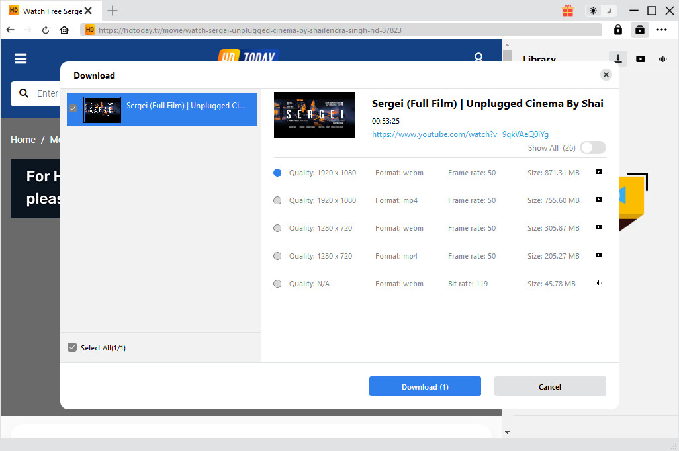Select audio-only webm bit rate 119 option

[277, 284]
